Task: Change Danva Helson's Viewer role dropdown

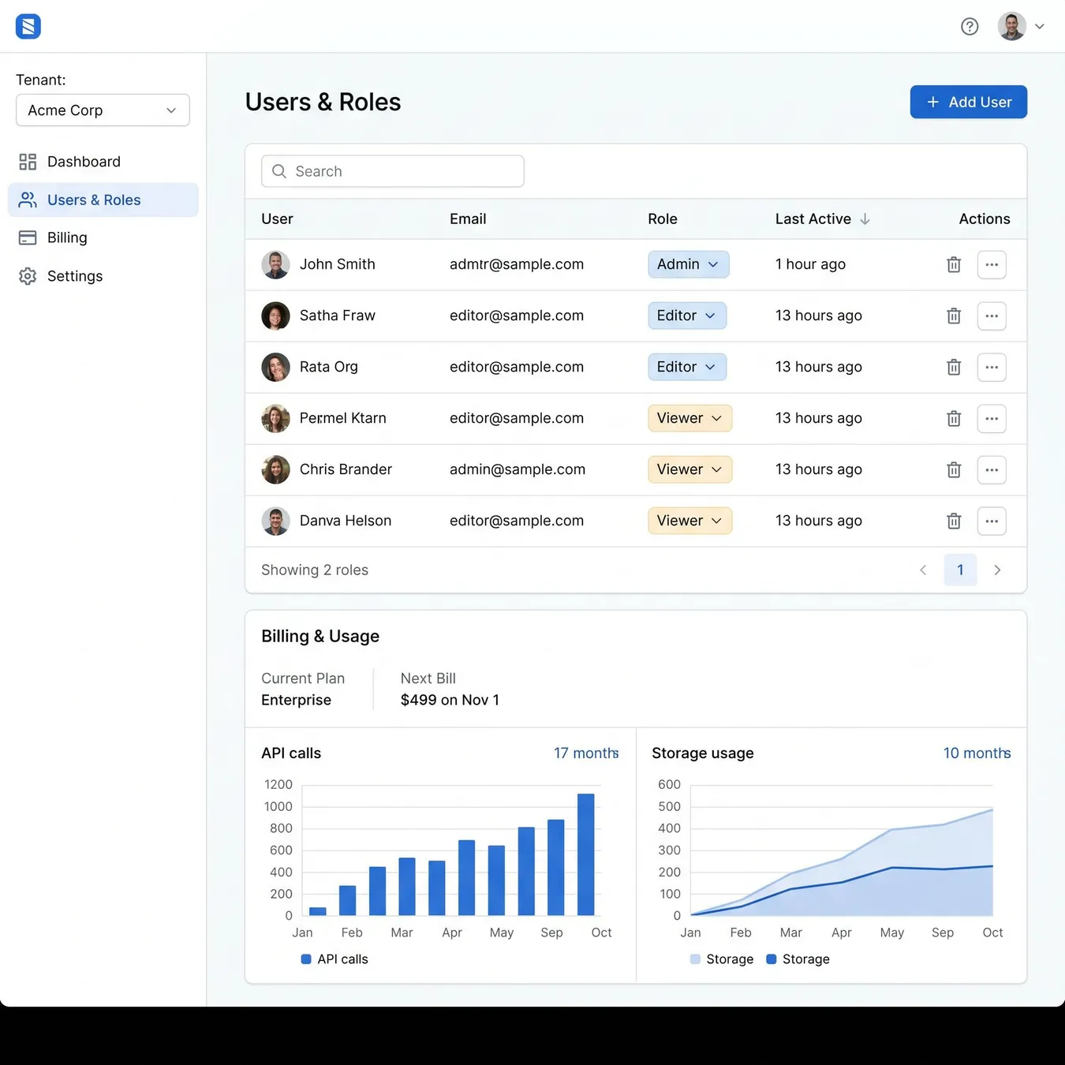Action: 689,521
